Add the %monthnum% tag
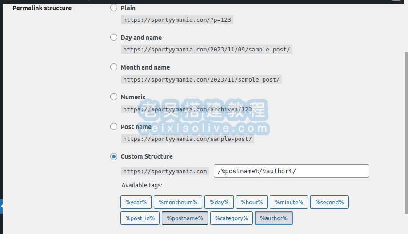 (178, 202)
